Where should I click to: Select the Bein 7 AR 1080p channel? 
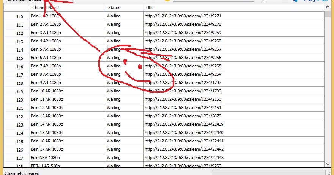[46, 66]
